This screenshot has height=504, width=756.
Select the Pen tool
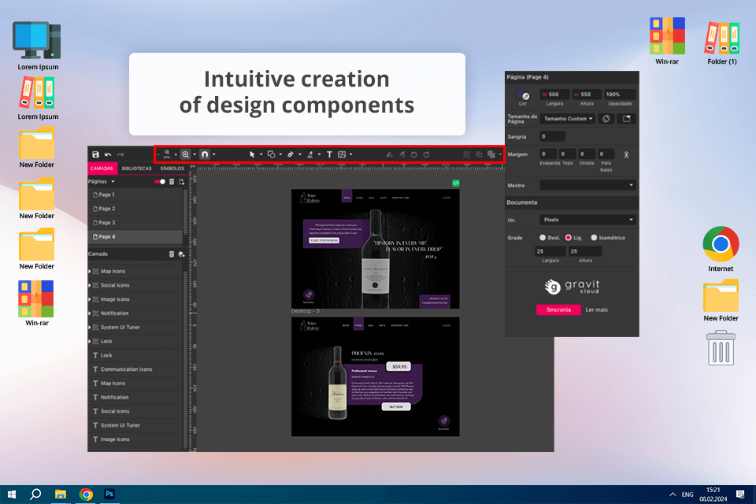[x=291, y=155]
